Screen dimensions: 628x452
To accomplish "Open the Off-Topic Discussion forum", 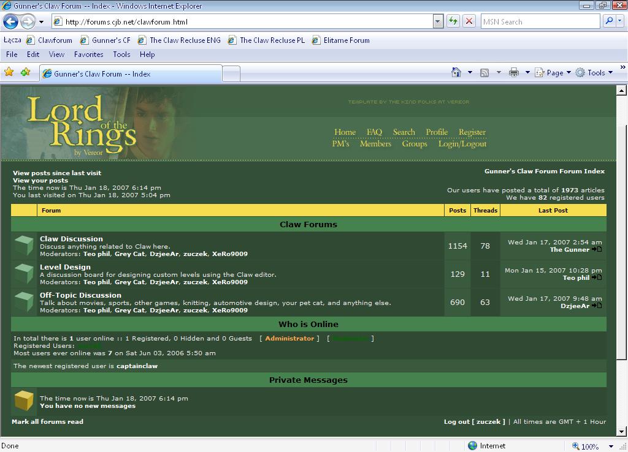I will click(x=80, y=295).
